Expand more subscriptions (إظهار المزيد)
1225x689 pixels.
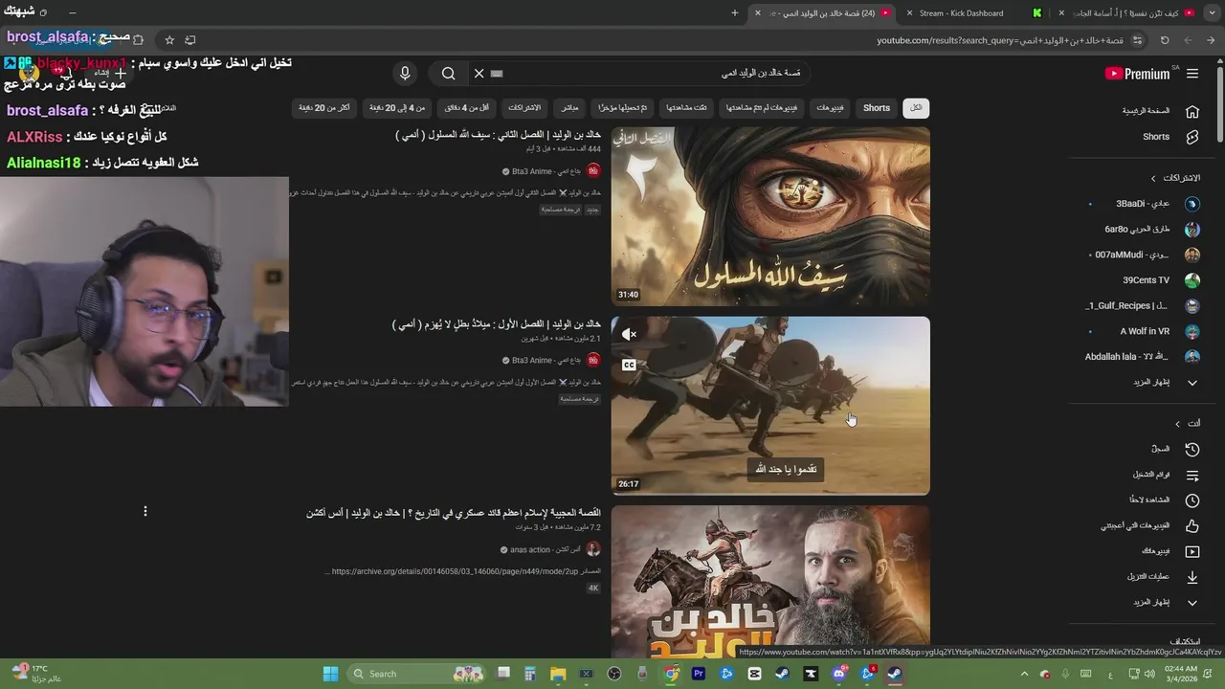1166,383
